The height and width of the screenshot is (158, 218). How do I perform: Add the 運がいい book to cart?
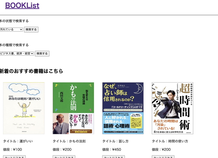tap(14, 157)
